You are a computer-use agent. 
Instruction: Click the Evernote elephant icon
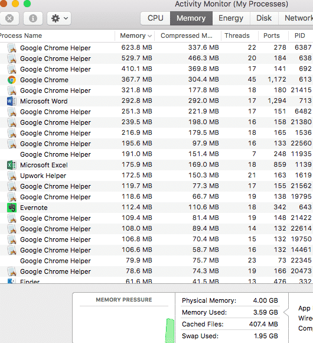tap(12, 208)
